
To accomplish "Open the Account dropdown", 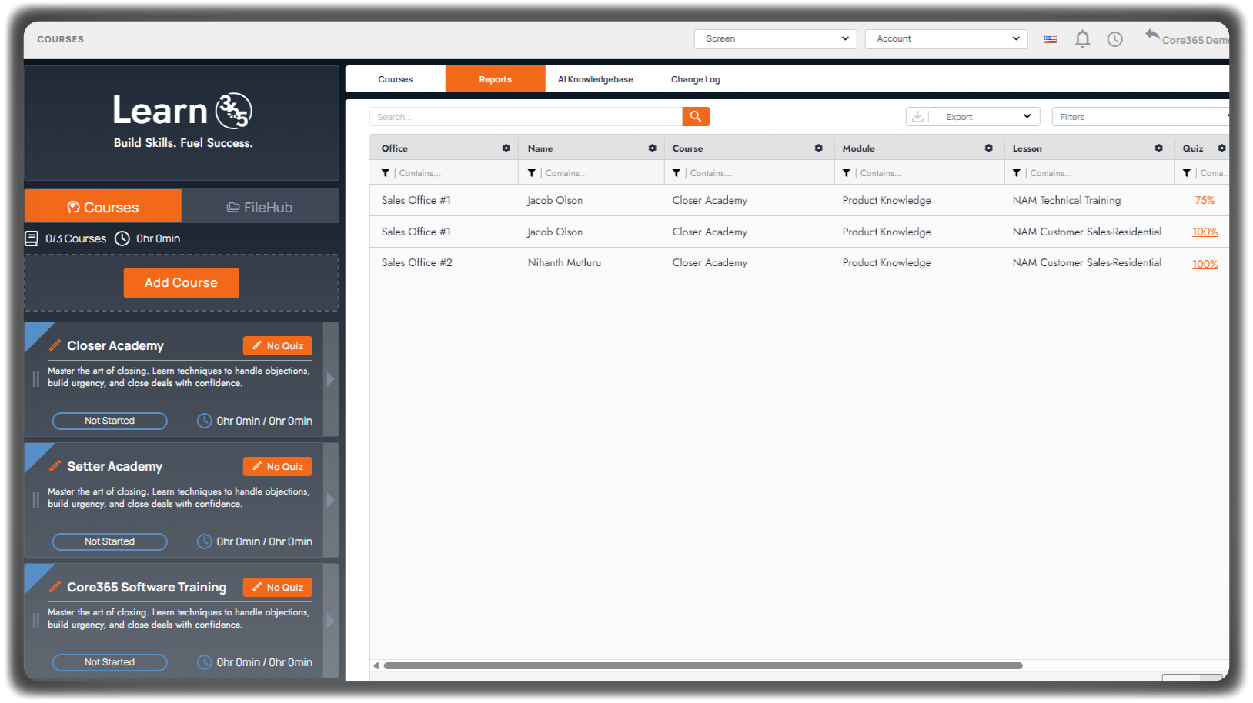I will coord(946,38).
